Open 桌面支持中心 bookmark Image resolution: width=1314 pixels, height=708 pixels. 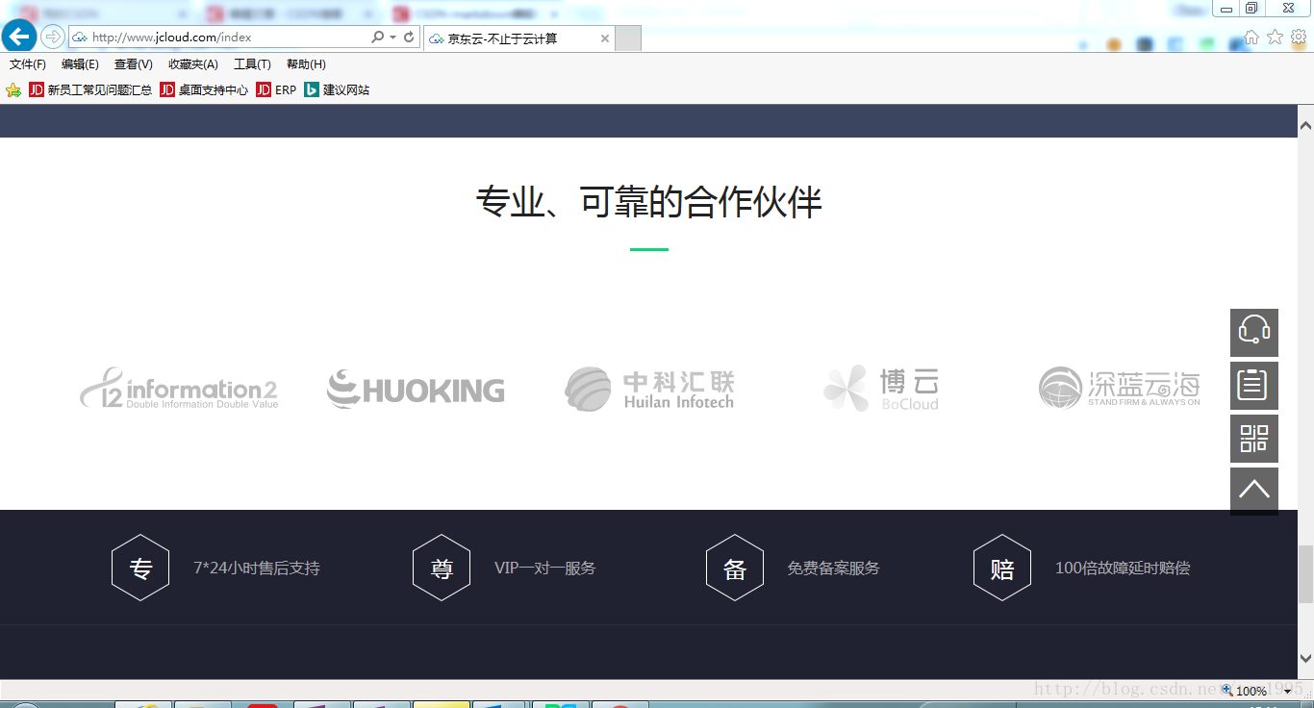[204, 90]
